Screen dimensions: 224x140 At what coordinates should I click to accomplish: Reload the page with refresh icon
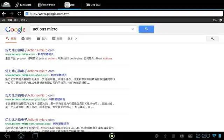point(19,14)
